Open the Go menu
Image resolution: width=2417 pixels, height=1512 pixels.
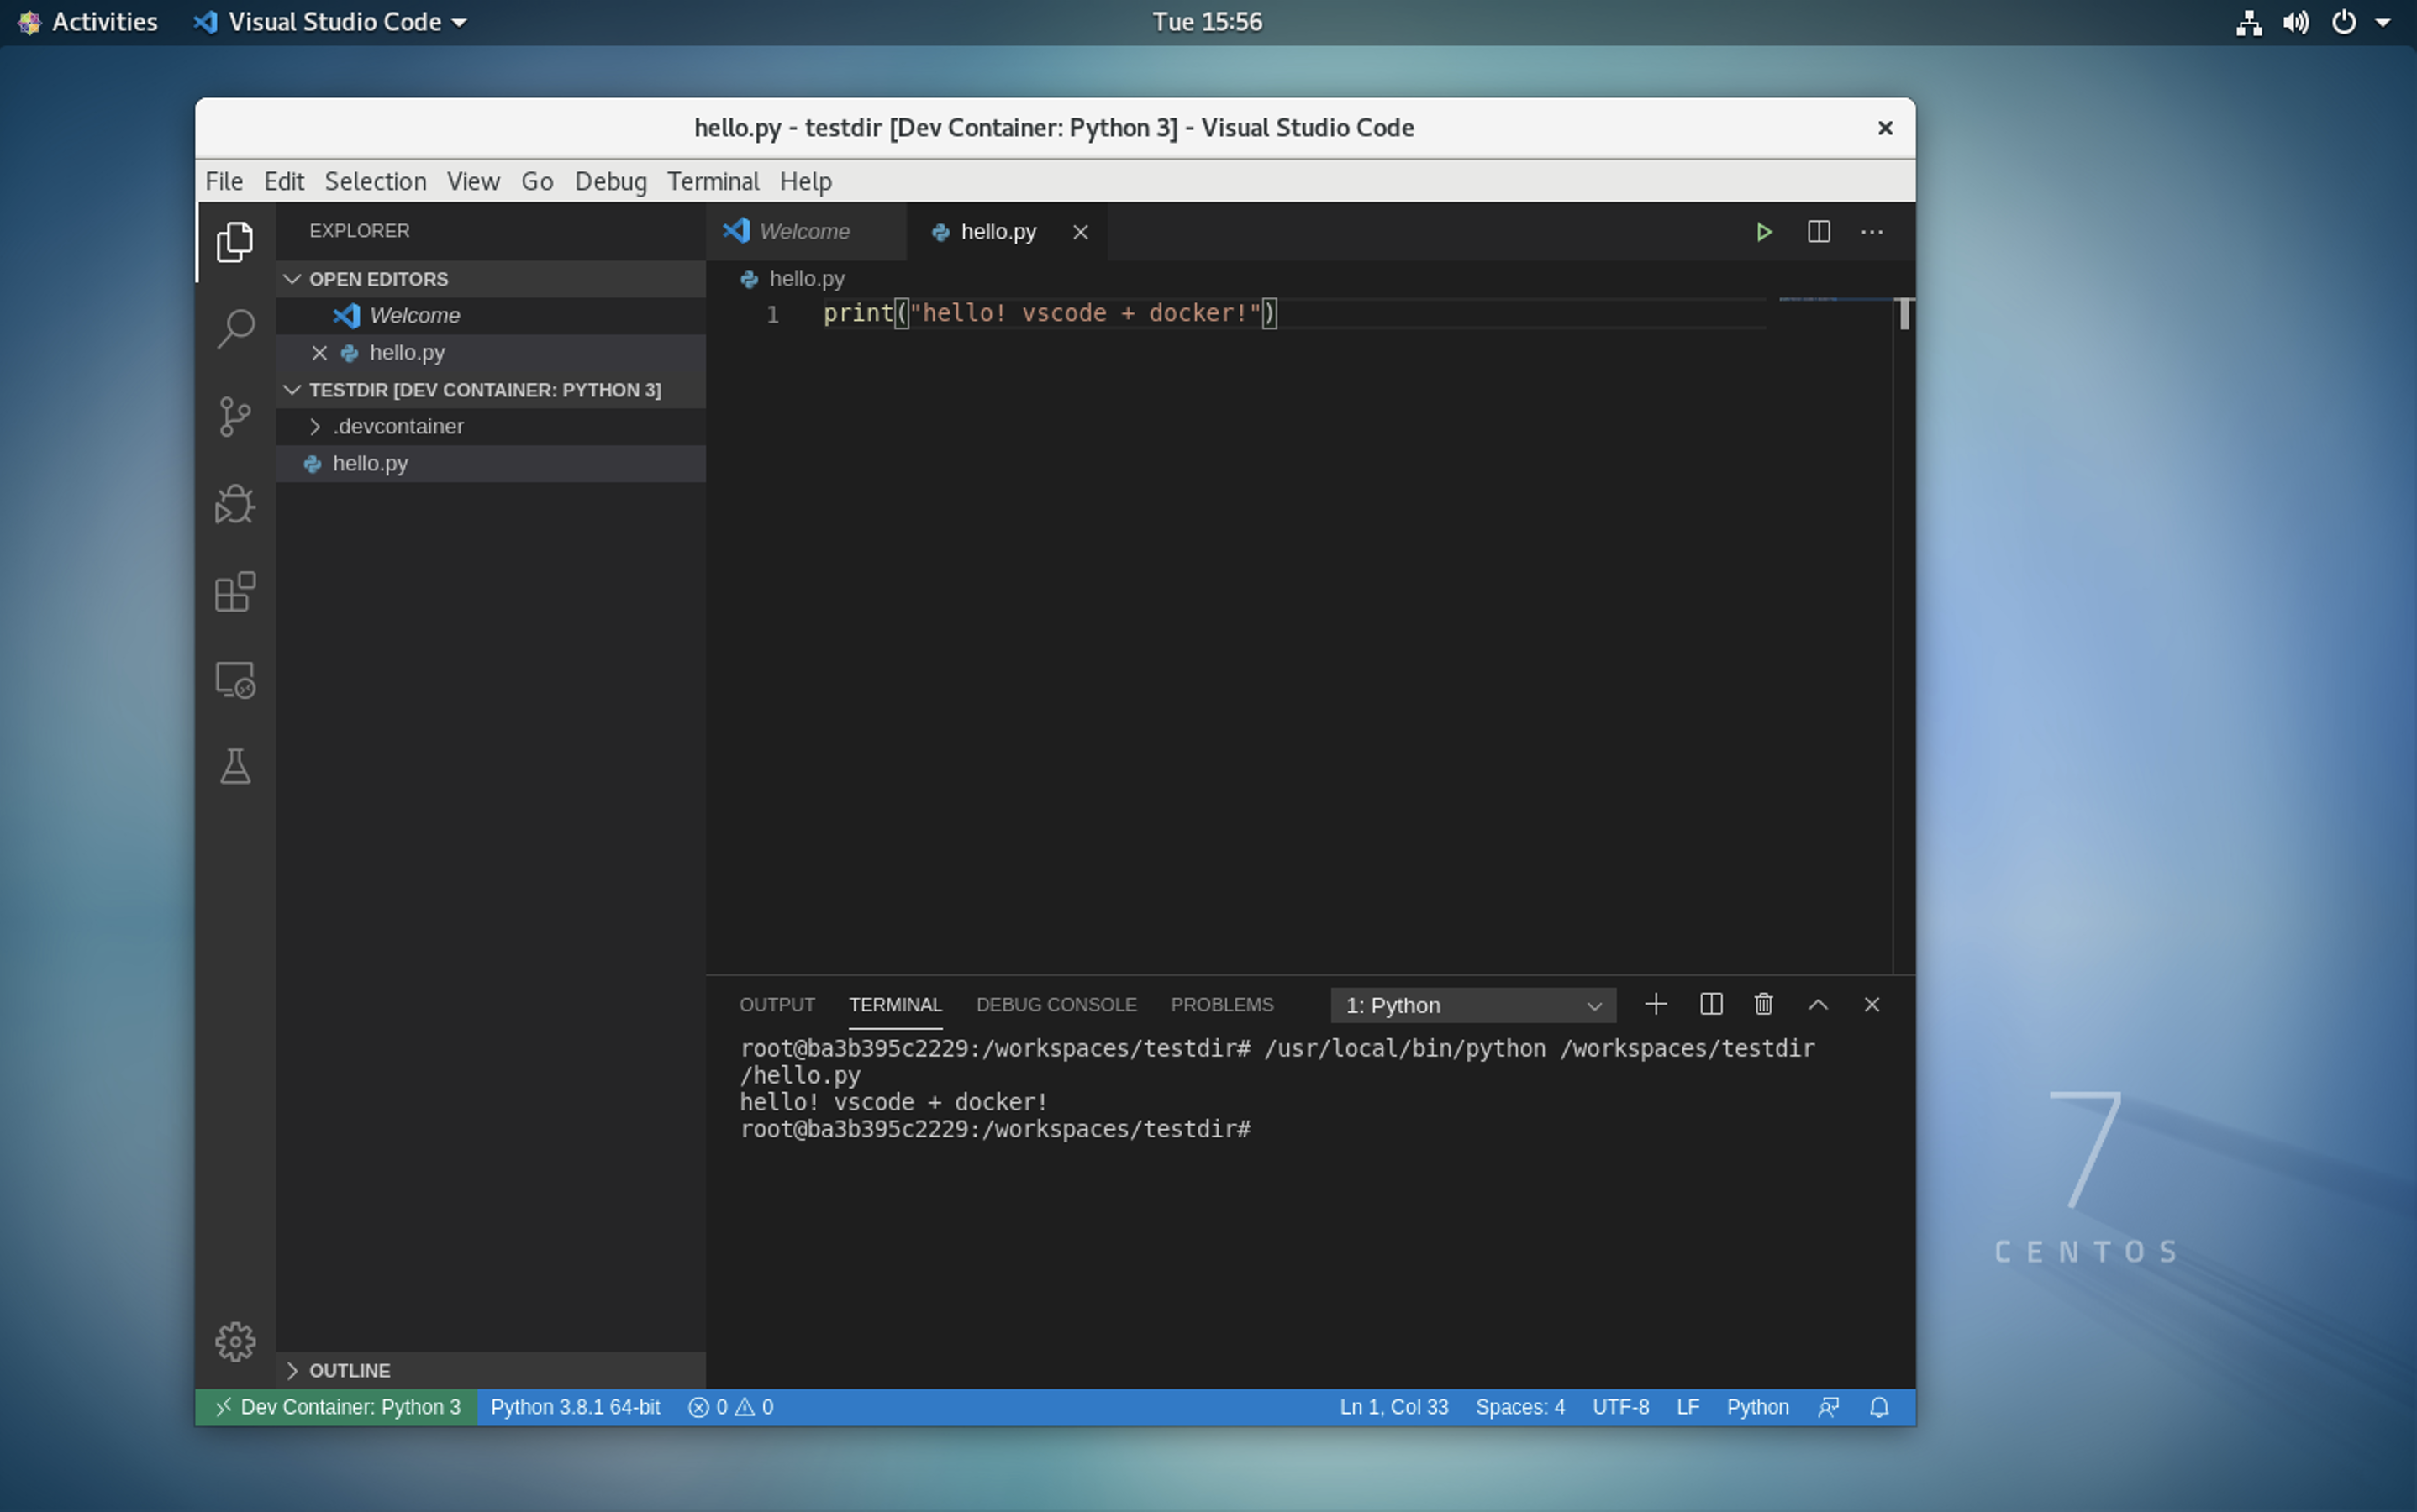click(537, 181)
